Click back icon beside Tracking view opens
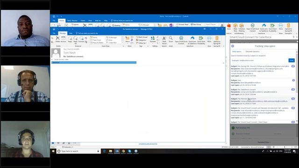Image resolution: width=299 pixels, height=168 pixels. [233, 46]
